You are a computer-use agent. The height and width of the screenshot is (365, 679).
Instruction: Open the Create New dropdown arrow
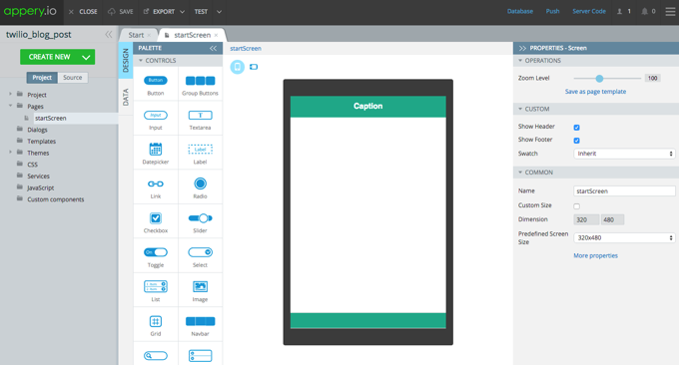(x=86, y=57)
